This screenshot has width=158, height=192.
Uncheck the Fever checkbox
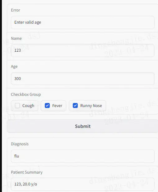47,105
